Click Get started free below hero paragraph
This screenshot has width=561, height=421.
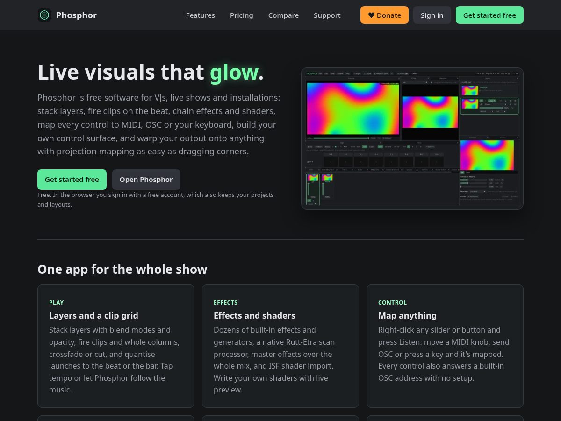[x=72, y=180]
